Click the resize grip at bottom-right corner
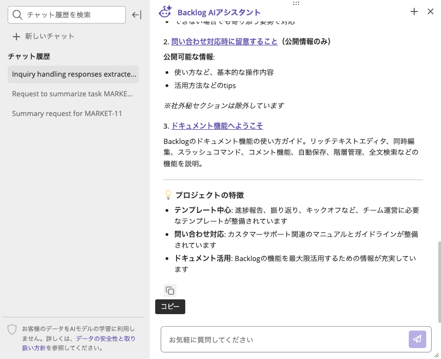 [436, 355]
